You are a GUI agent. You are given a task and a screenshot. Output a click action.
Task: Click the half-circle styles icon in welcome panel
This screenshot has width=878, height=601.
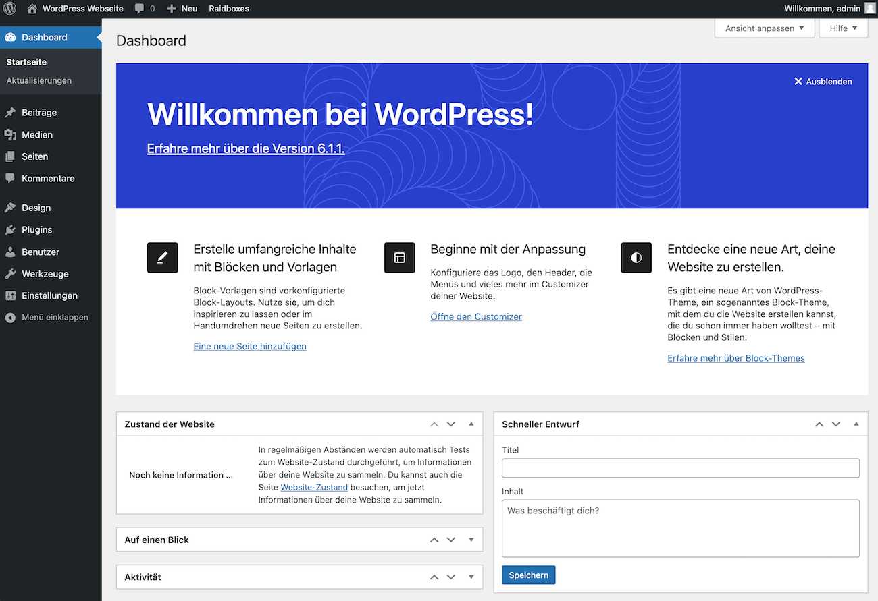click(x=636, y=258)
